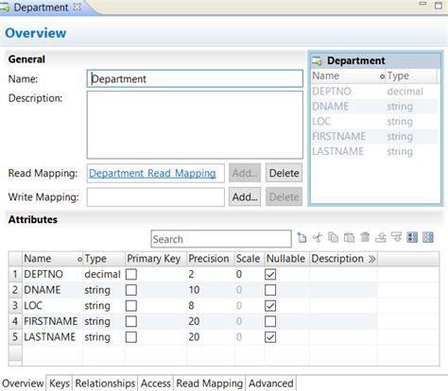The image size is (448, 391).
Task: Click the Deselect All rows icon
Action: pyautogui.click(x=428, y=237)
